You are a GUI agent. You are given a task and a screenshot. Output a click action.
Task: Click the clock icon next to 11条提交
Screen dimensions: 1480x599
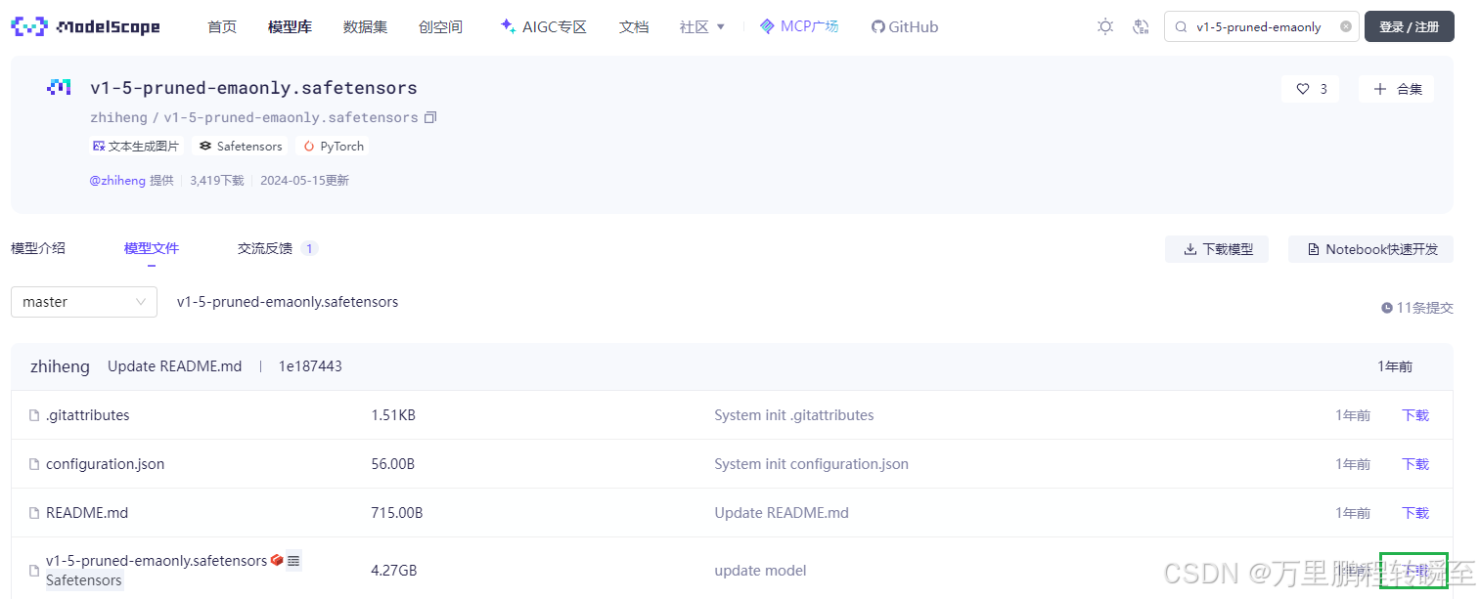tap(1387, 308)
